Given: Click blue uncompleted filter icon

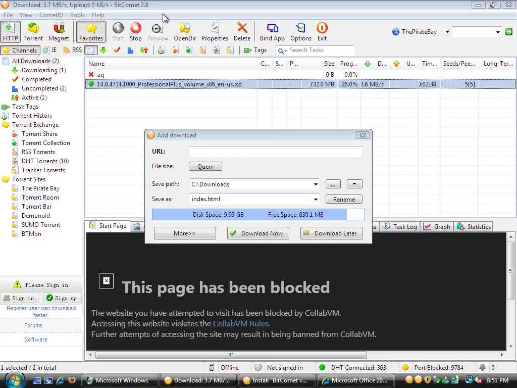Looking at the screenshot, I should click(131, 50).
